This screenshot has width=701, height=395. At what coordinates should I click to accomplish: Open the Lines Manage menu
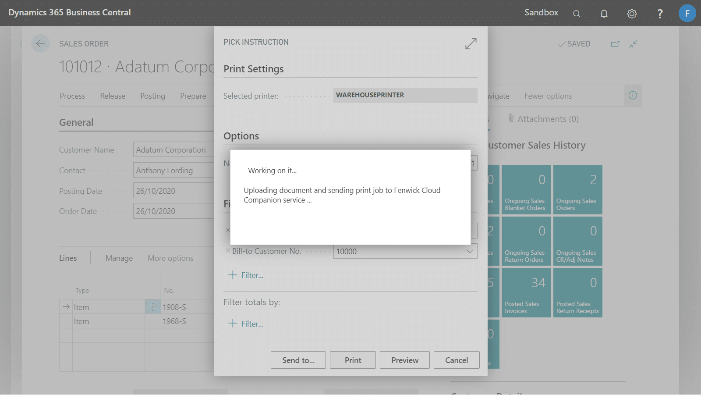[119, 258]
